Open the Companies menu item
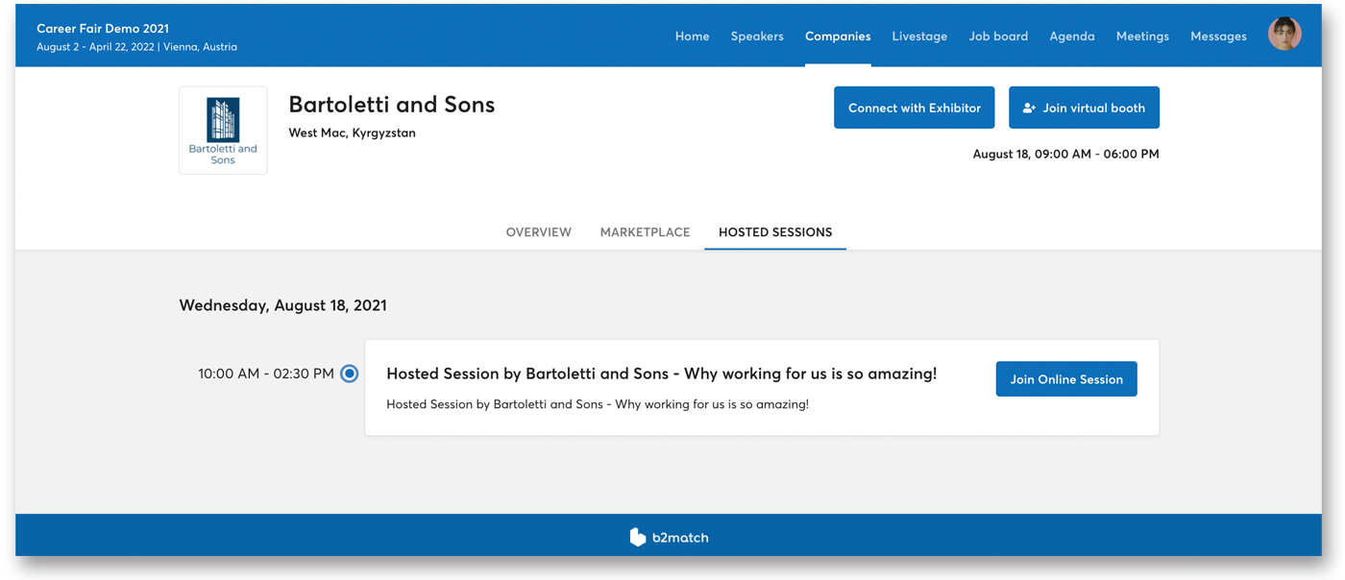1345x580 pixels. pyautogui.click(x=838, y=36)
